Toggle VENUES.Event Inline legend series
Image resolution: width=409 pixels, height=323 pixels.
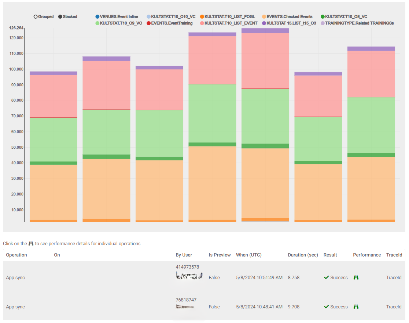(117, 17)
